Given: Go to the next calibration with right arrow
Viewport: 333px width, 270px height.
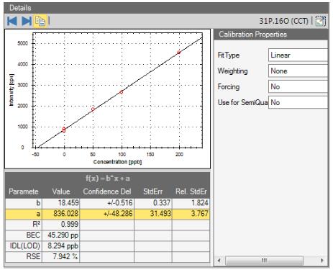Looking at the screenshot, I should 27,21.
